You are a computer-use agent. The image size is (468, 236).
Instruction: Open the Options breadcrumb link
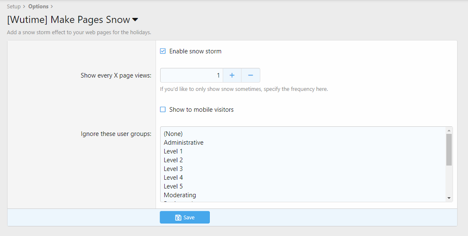(x=38, y=6)
